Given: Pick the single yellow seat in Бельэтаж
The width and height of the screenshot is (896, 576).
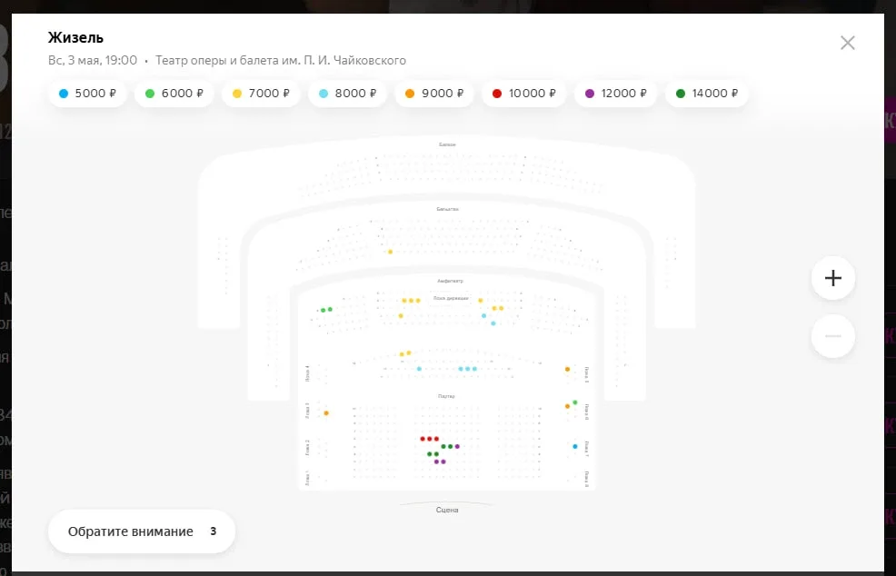Looking at the screenshot, I should [x=390, y=252].
